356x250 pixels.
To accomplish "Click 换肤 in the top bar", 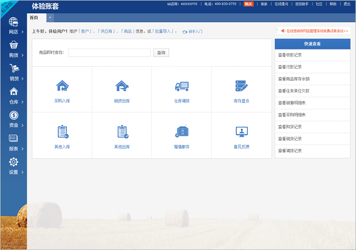I will tap(264, 4).
